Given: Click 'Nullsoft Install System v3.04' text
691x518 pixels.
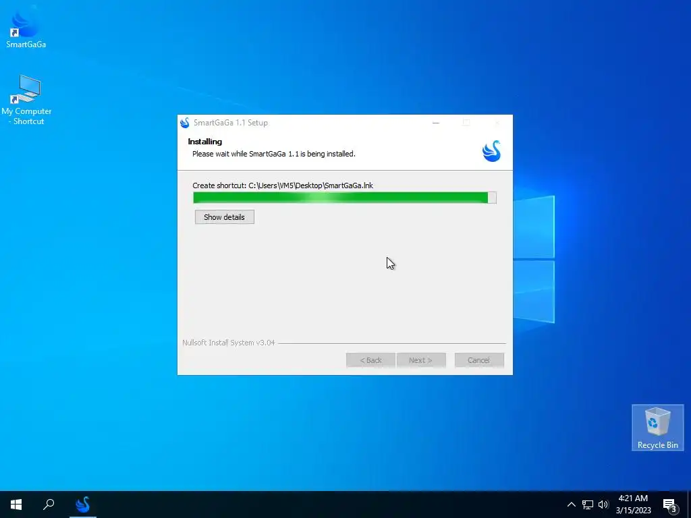Looking at the screenshot, I should pyautogui.click(x=229, y=343).
